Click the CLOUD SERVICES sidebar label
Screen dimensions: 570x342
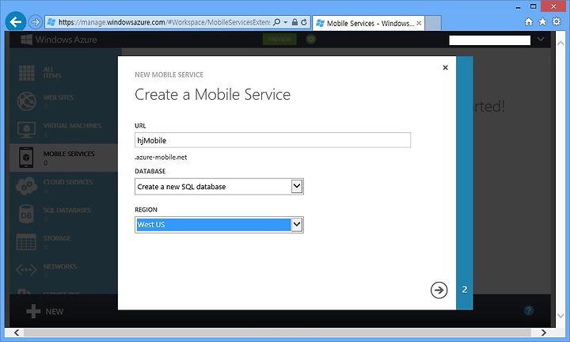tap(68, 182)
